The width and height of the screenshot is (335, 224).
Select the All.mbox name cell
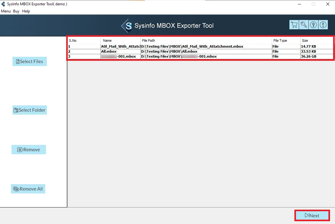[x=121, y=51]
